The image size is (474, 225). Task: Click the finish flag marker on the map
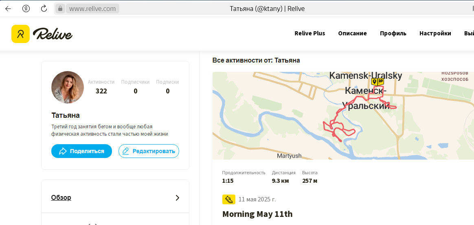[381, 82]
